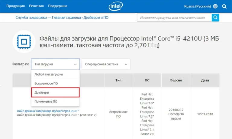The width and height of the screenshot is (232, 139).
Task: Click the Тип column header
Action: (x=118, y=80)
